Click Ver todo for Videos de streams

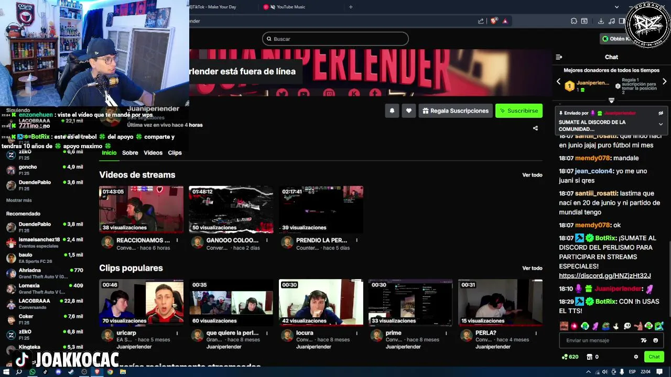[532, 175]
